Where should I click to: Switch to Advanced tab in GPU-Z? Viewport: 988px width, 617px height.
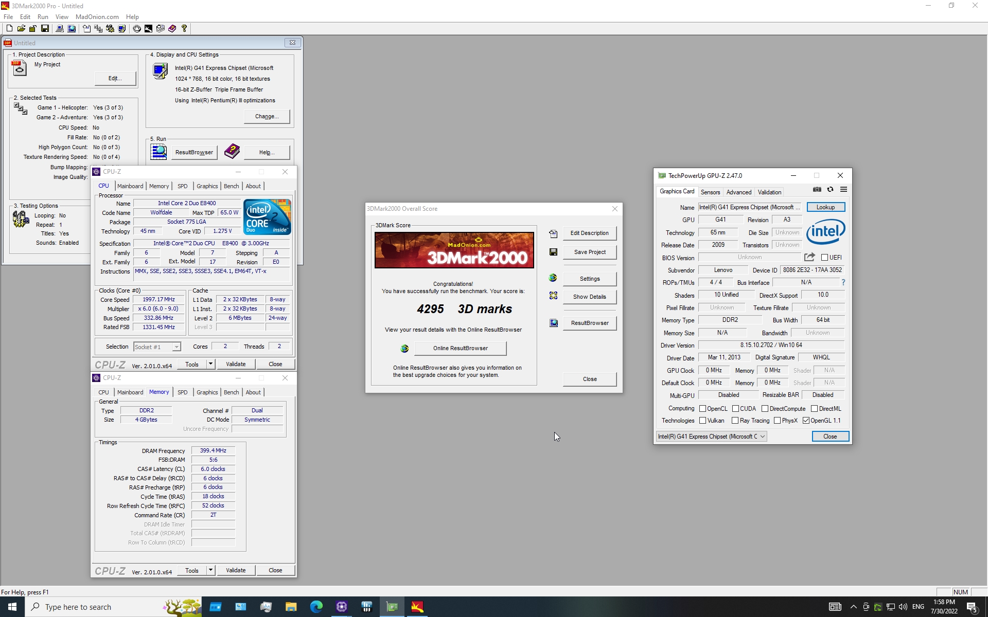739,192
